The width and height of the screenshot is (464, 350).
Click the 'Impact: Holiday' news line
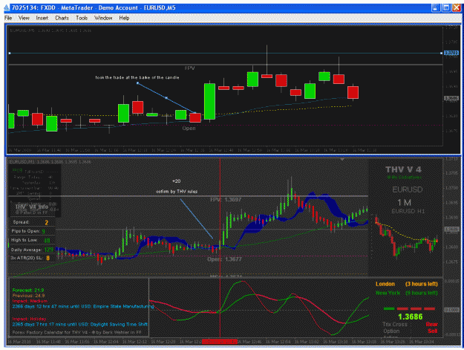click(29, 319)
